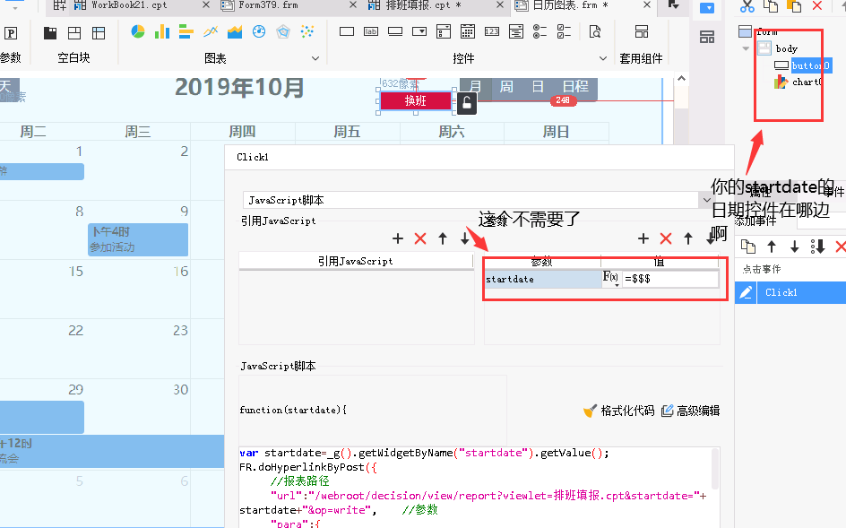Screen dimensions: 846x528
Task: Expand the widgets (控件) dropdown chevron
Action: [603, 58]
